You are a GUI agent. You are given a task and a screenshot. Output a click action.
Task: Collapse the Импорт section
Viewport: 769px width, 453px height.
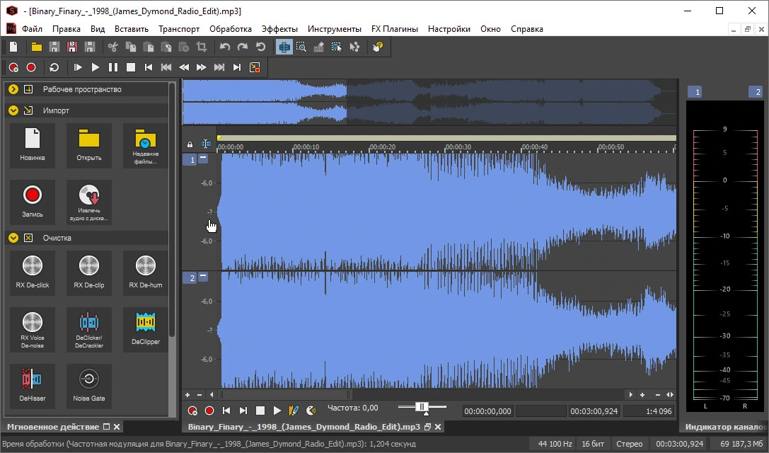tap(13, 110)
